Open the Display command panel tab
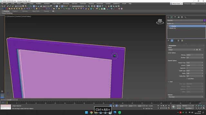 pos(182,17)
